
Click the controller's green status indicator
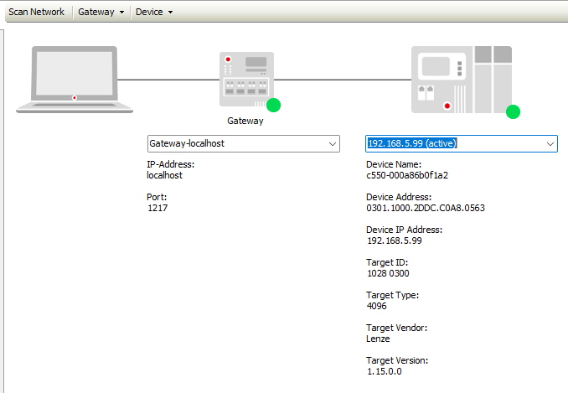tap(513, 111)
